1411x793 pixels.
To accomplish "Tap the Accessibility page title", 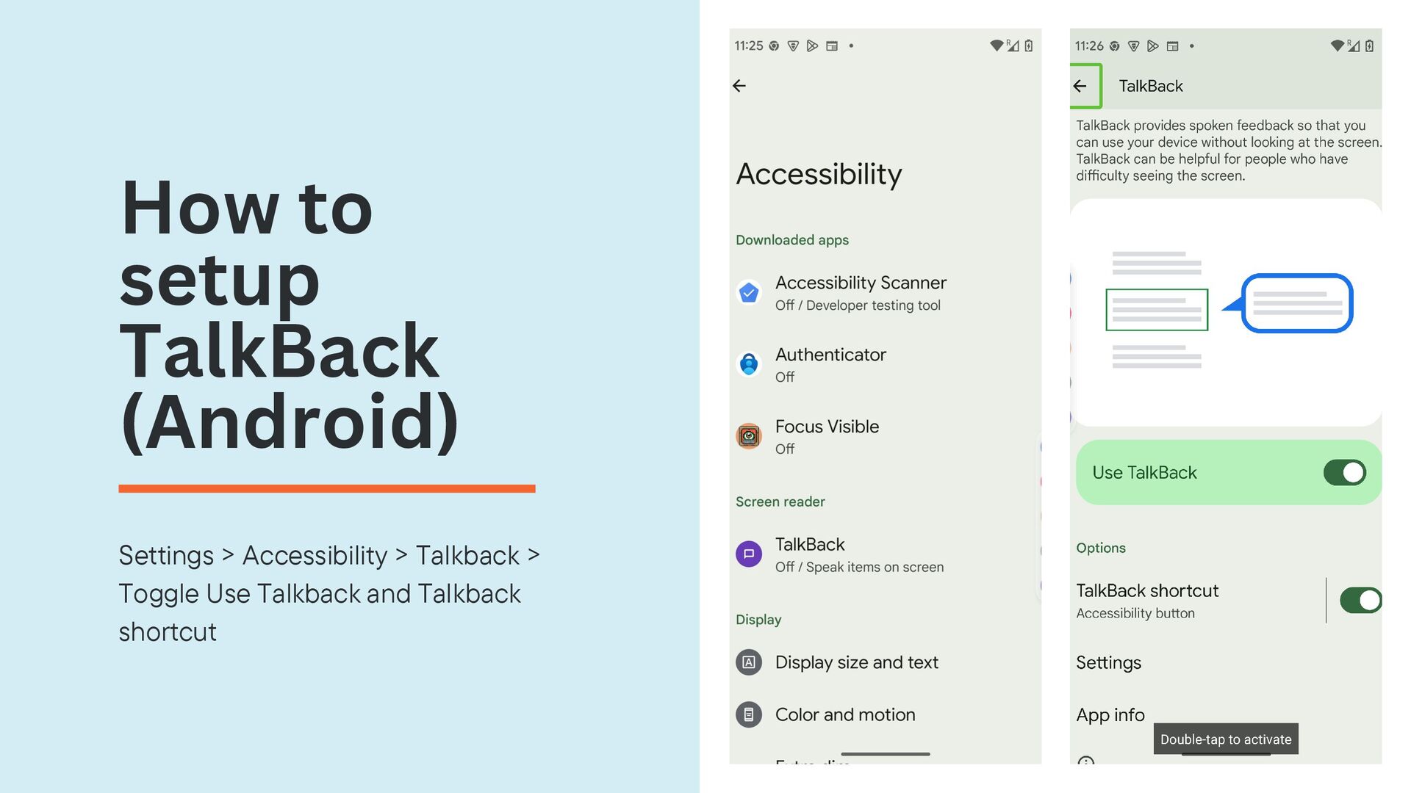I will click(x=819, y=175).
